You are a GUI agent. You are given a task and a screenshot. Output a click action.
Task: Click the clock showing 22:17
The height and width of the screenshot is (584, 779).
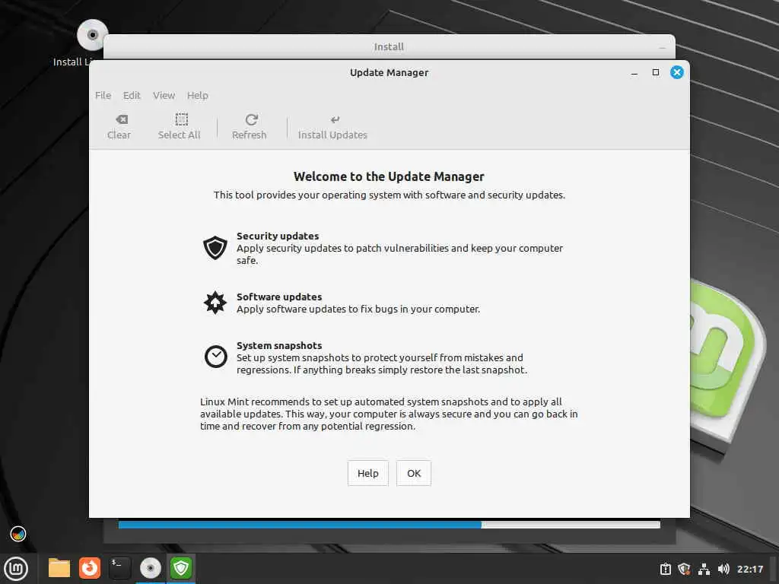point(750,569)
